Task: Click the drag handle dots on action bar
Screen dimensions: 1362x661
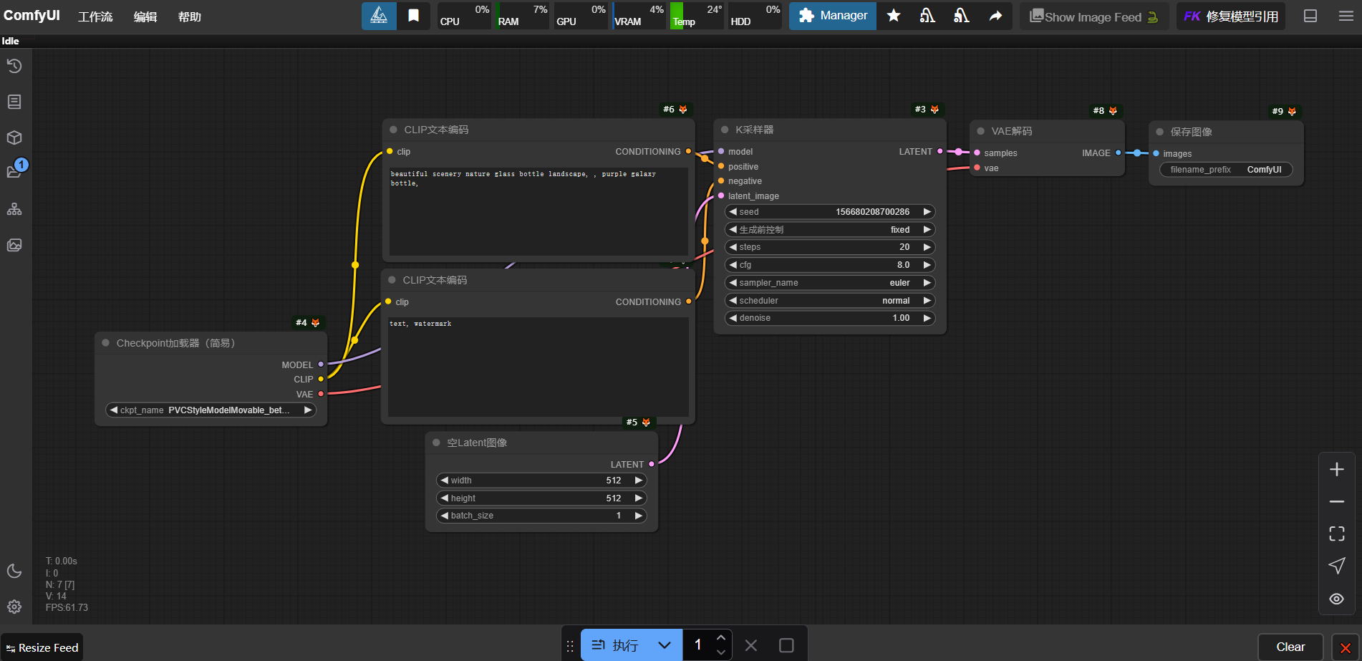Action: (570, 646)
